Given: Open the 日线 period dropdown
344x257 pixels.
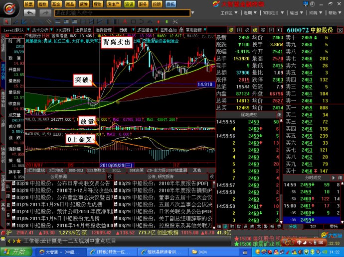Looking at the screenshot, I should pos(133,30).
